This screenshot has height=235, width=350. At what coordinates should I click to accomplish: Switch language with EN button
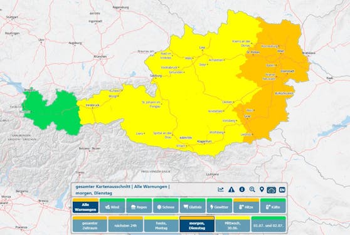pos(282,190)
